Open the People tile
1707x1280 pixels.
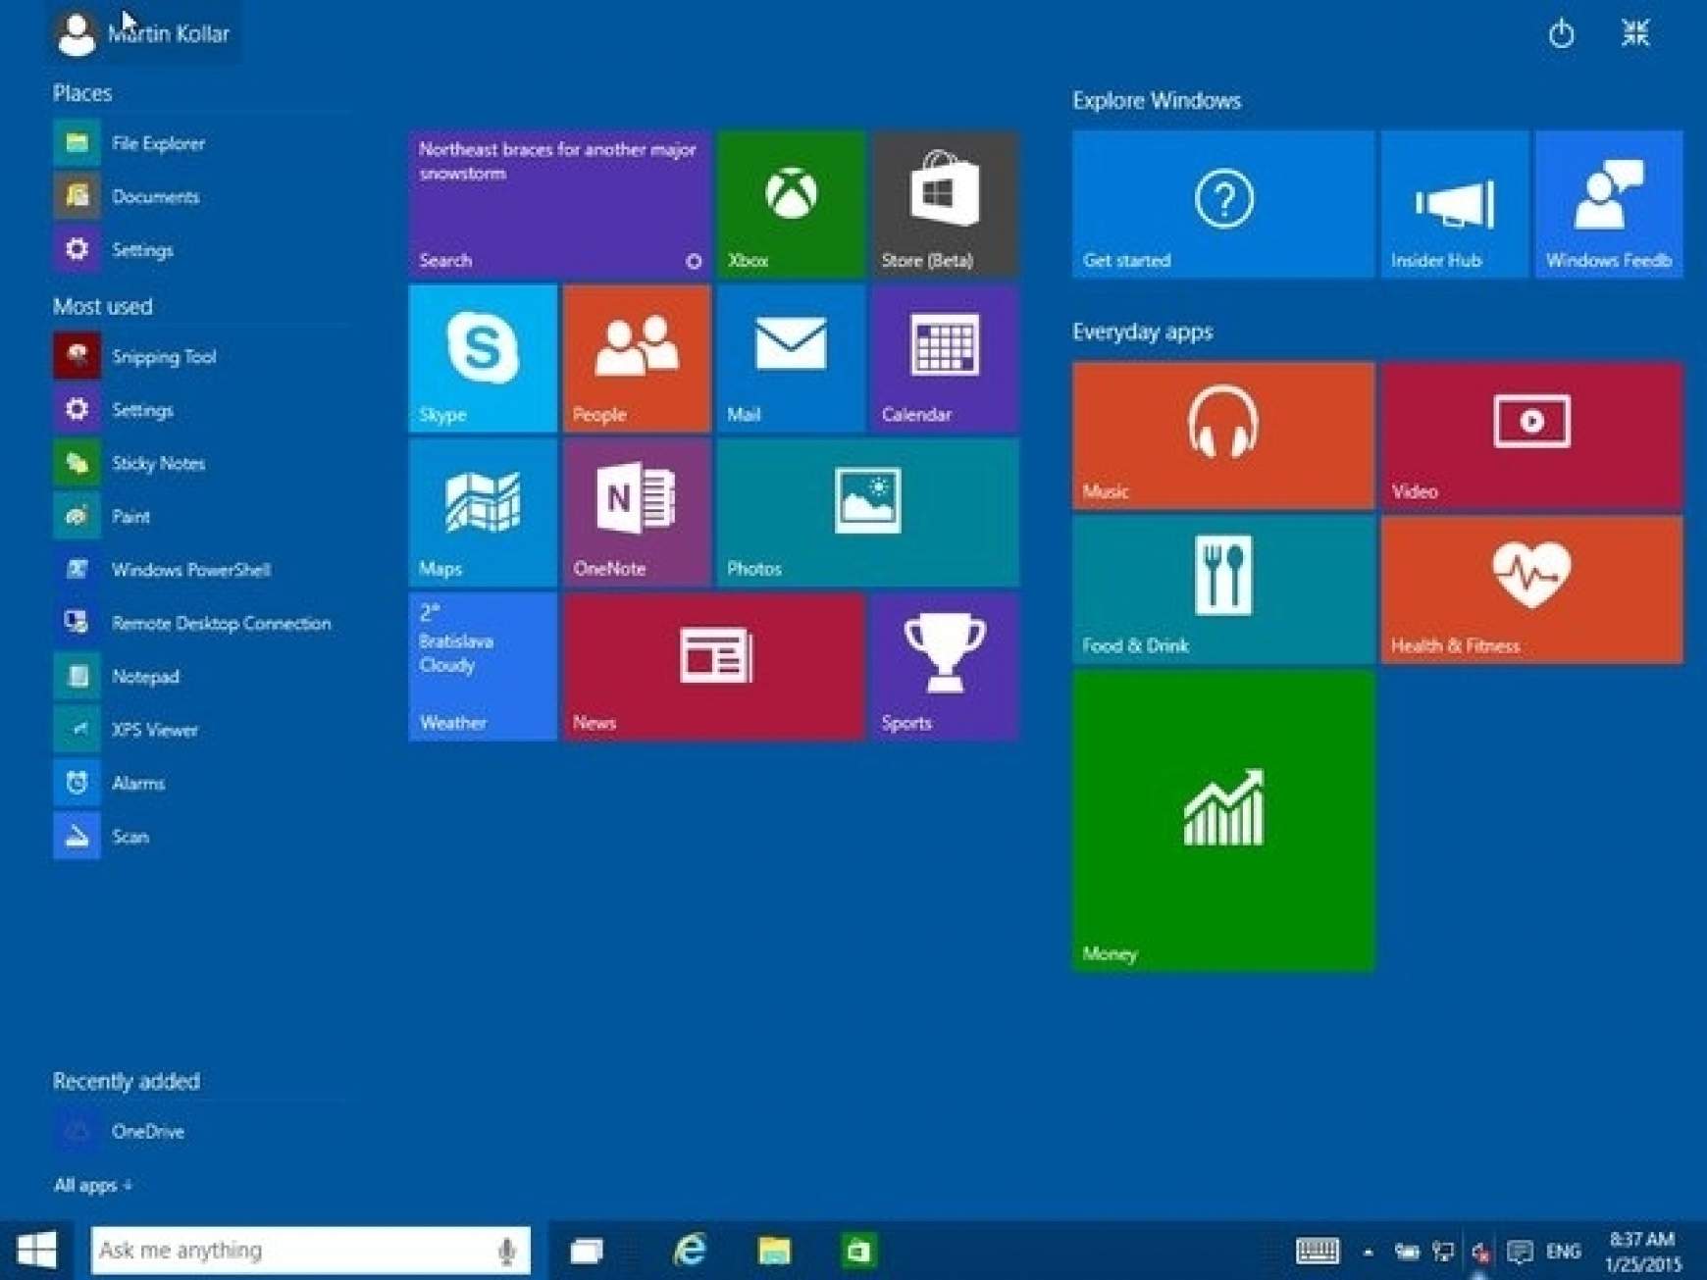(637, 358)
